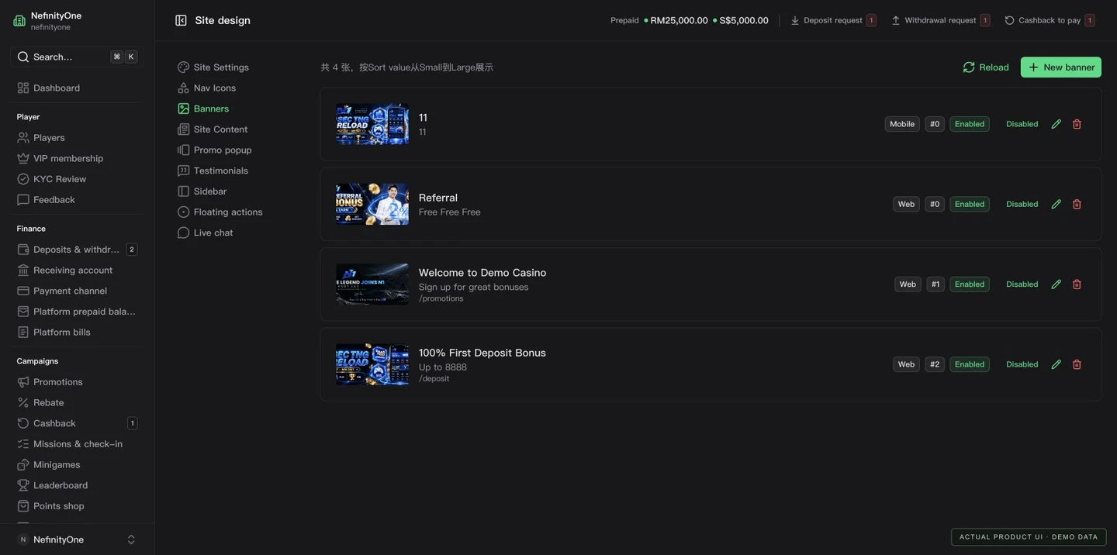Toggle the Disabled switch for banner 11
This screenshot has width=1117, height=555.
pos(1022,124)
